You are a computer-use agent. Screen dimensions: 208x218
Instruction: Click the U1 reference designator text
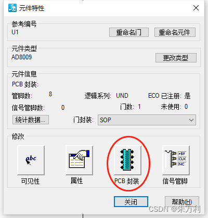click(x=15, y=32)
